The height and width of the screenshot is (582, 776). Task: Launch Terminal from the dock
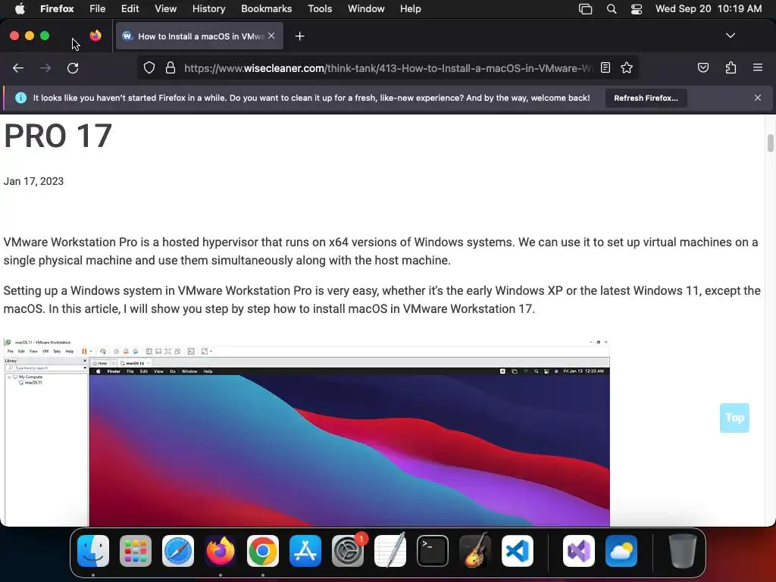pyautogui.click(x=433, y=551)
